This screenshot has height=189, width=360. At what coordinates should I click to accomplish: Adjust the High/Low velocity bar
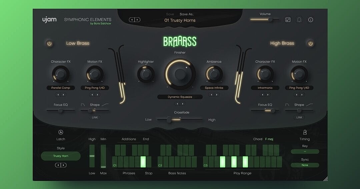coord(92,156)
